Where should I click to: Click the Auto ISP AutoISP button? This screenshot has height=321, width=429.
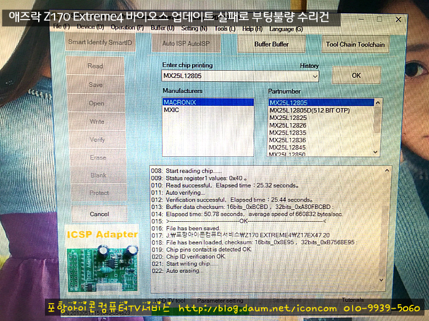[186, 43]
